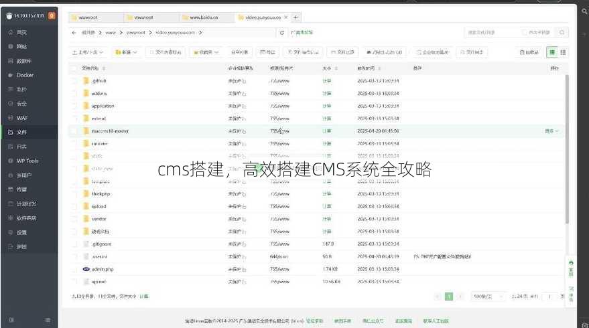Expand the 收藏夹 dropdown
The height and width of the screenshot is (328, 589).
point(206,52)
